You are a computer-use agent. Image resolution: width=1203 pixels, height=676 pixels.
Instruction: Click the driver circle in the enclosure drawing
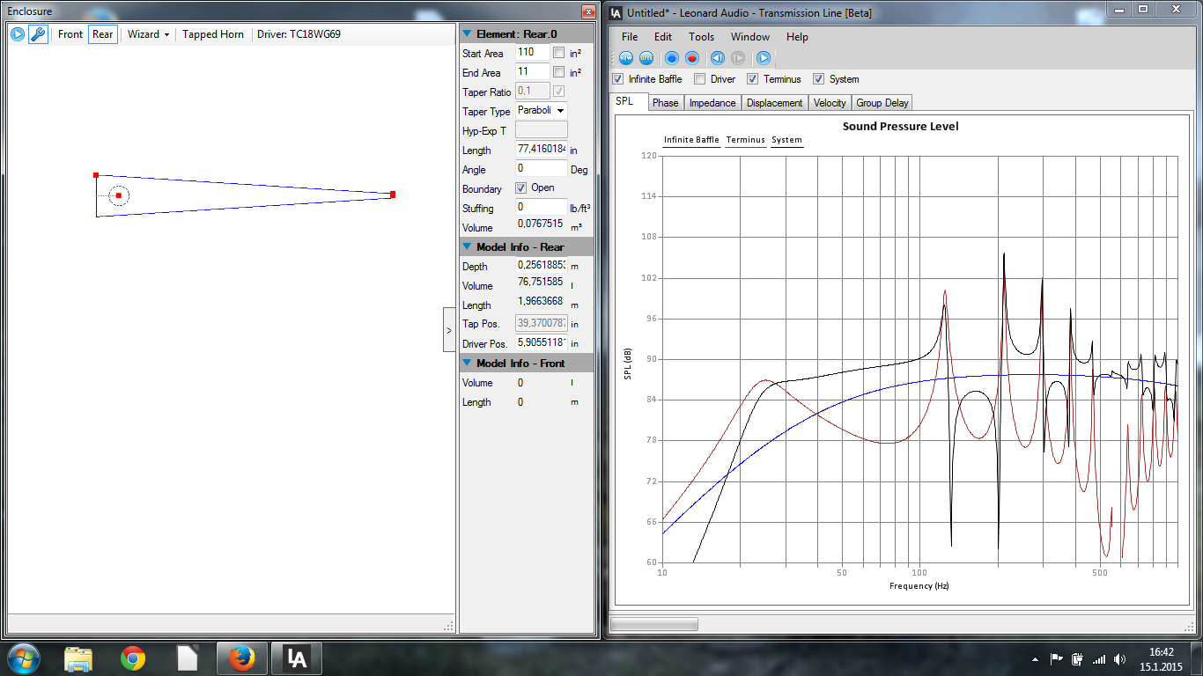tap(119, 195)
